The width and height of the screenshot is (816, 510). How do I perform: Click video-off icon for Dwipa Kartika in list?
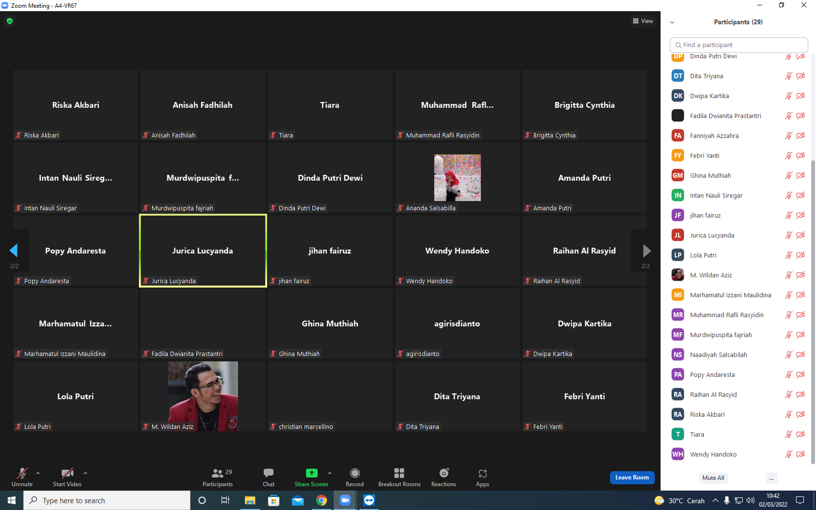pos(800,96)
